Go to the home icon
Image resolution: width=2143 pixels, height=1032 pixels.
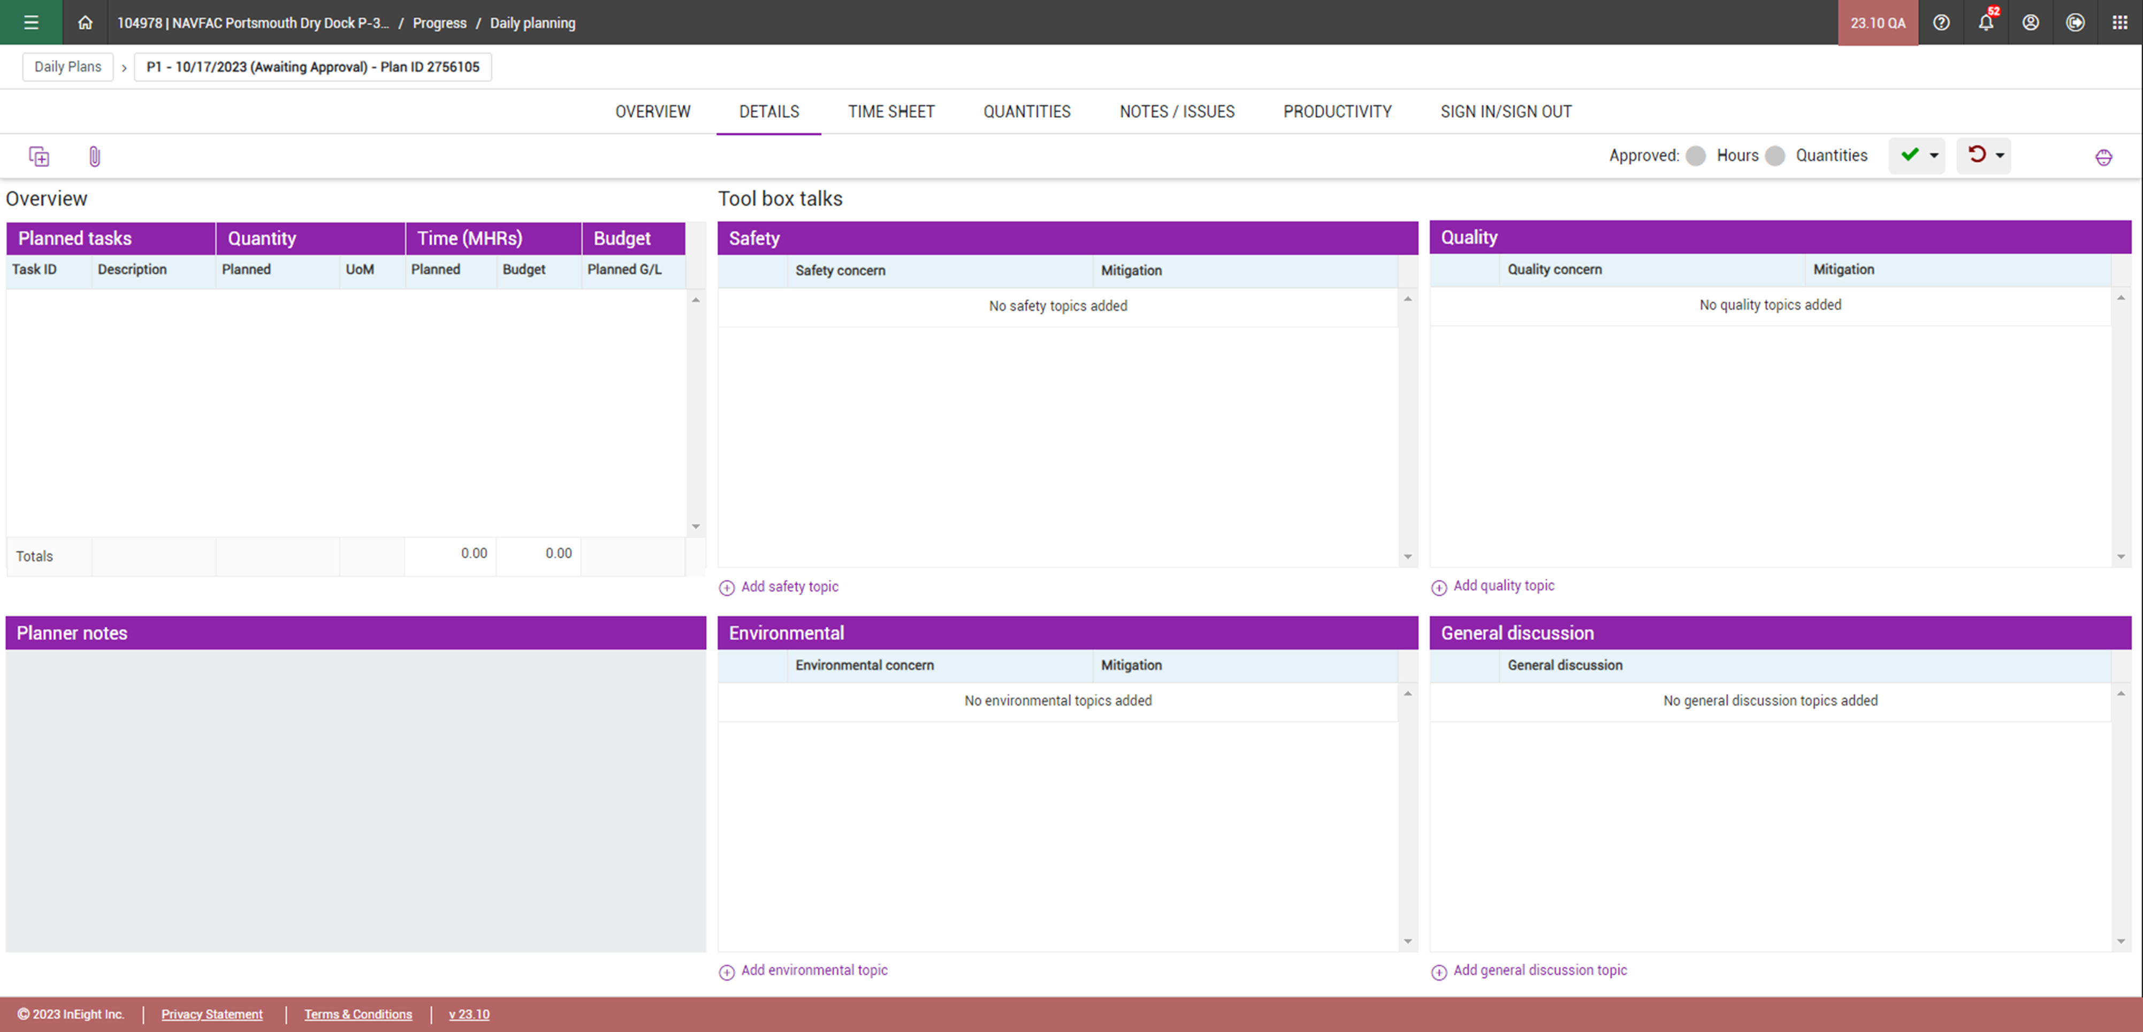[x=85, y=22]
